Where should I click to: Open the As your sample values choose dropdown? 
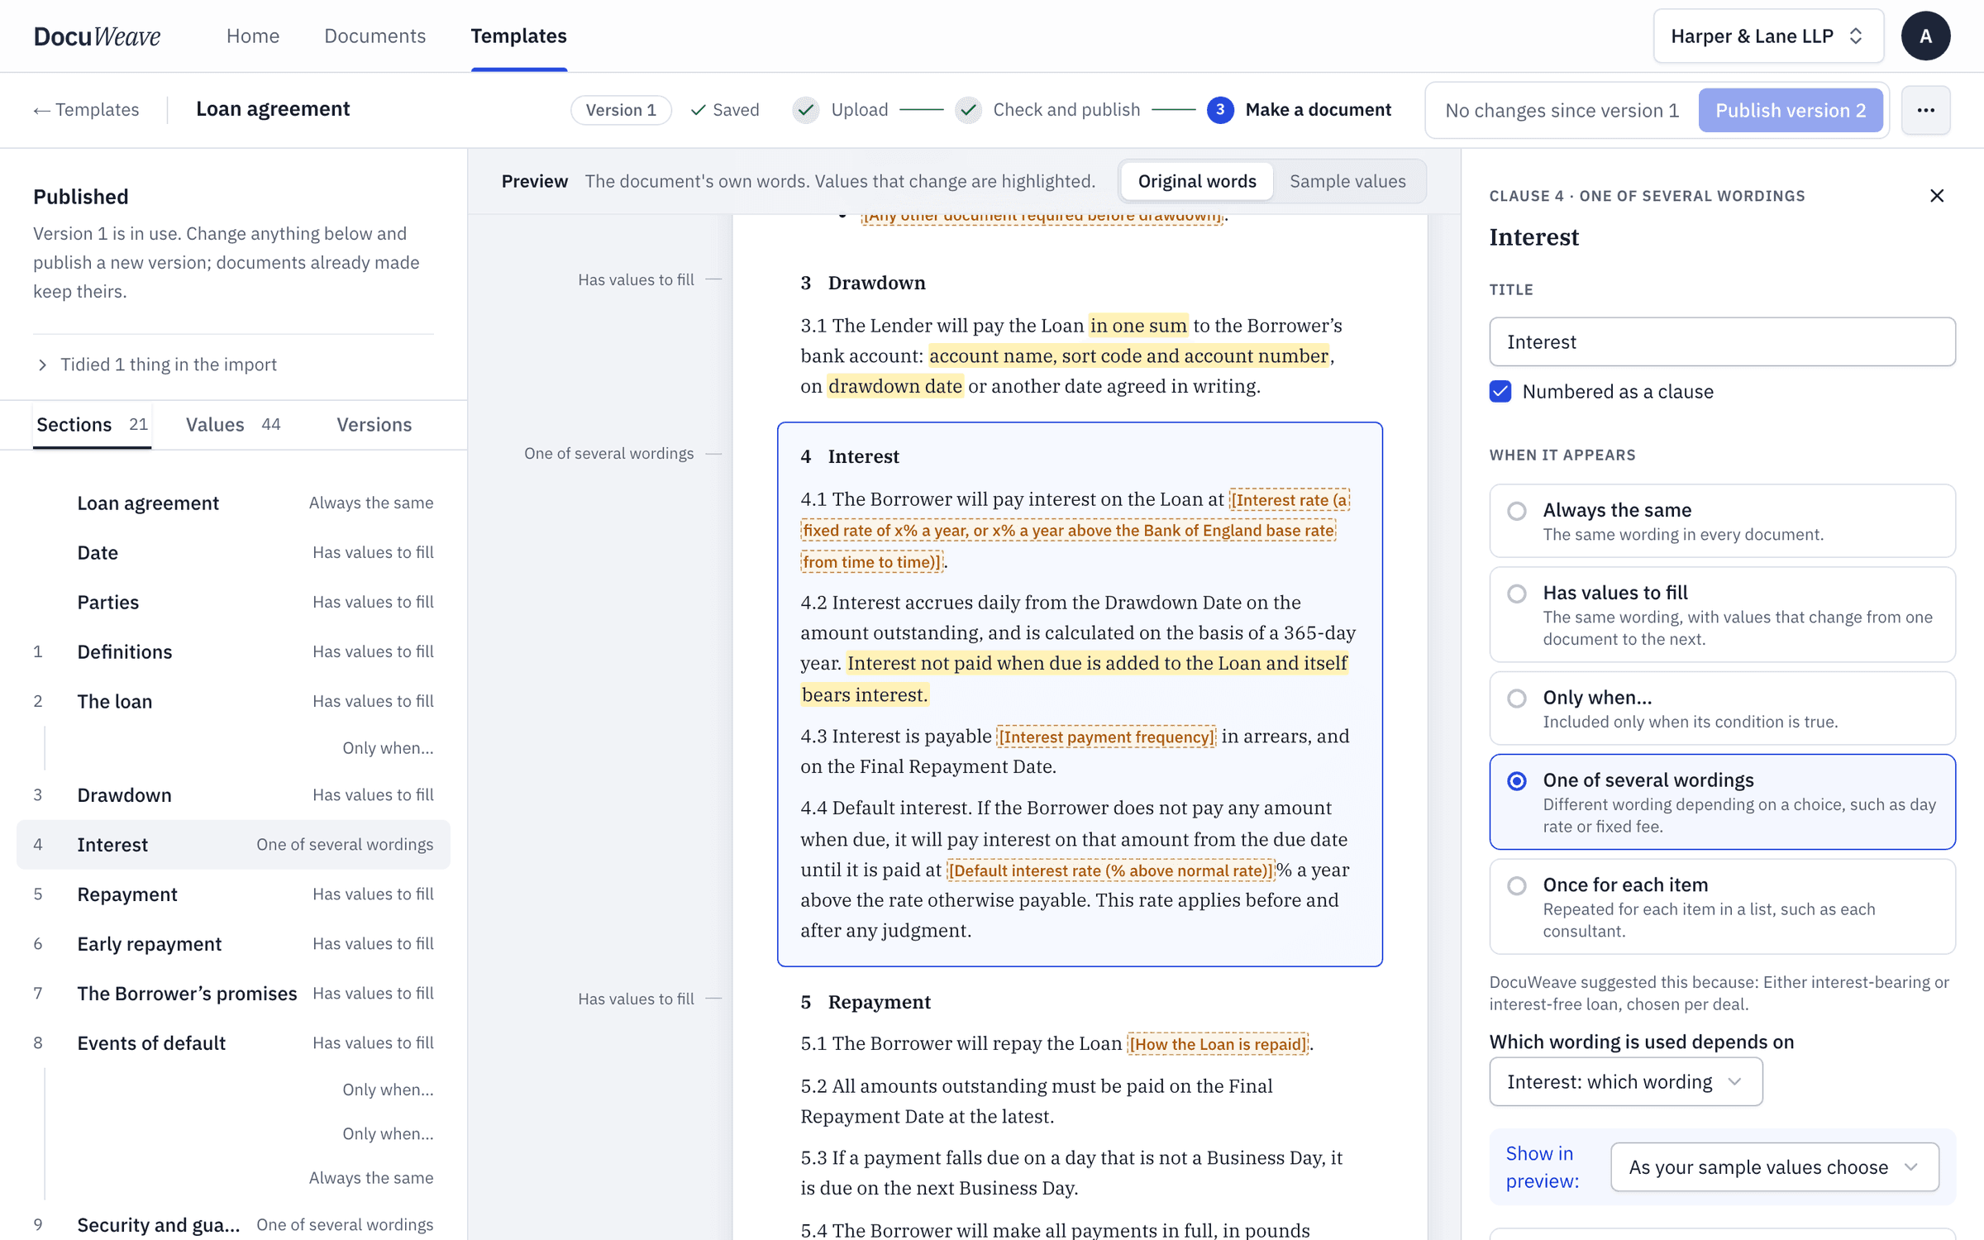[x=1774, y=1167]
